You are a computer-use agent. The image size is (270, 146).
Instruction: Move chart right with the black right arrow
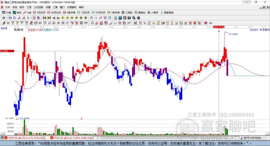click(x=58, y=18)
